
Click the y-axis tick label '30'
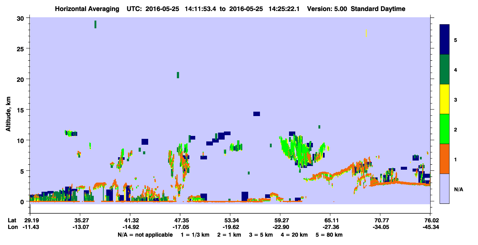pos(21,18)
